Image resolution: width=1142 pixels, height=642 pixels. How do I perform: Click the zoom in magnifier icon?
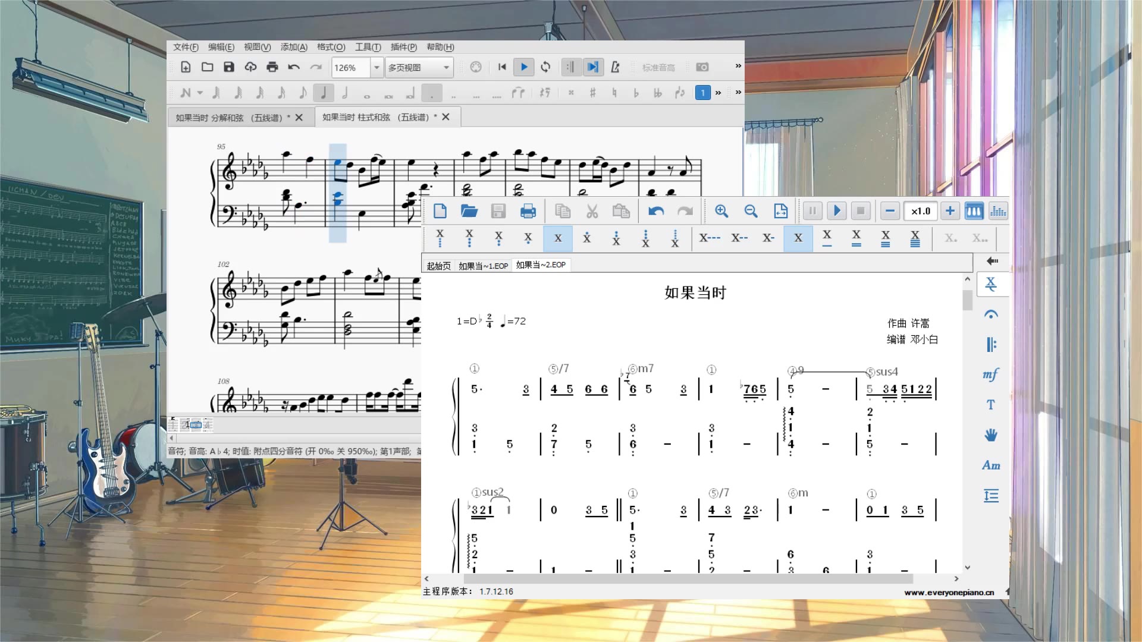click(x=721, y=211)
